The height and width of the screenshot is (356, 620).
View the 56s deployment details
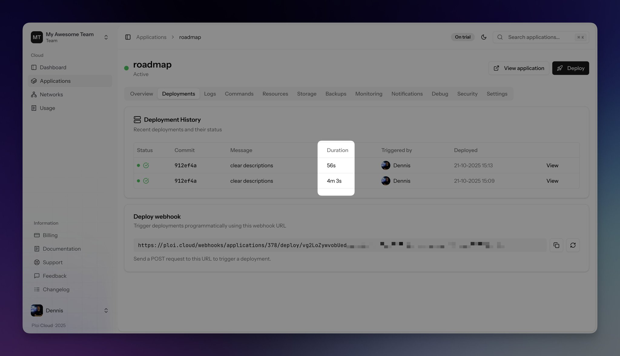(552, 166)
